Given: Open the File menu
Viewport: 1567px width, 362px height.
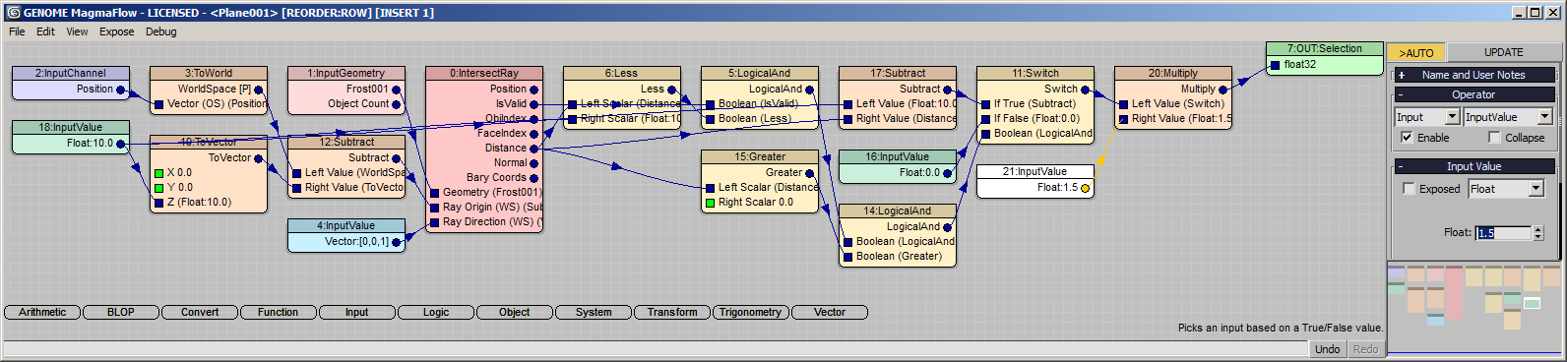Looking at the screenshot, I should pos(17,31).
